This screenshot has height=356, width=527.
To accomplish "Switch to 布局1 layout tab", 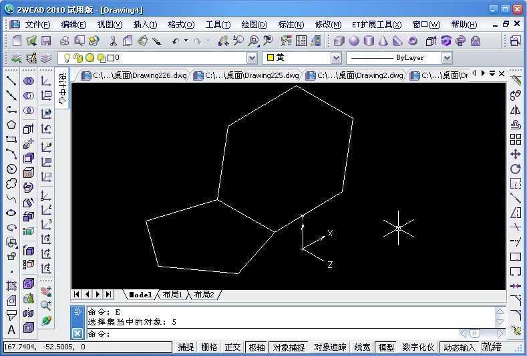I will click(x=172, y=295).
